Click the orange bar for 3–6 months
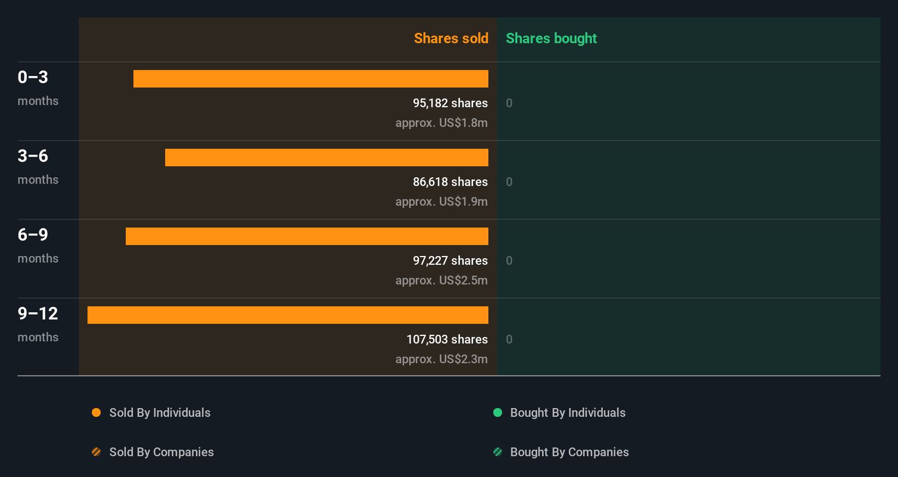898x477 pixels. [x=326, y=158]
